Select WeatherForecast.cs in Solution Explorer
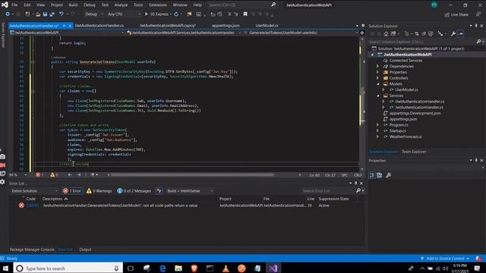Viewport: 486px width, 273px height. point(406,136)
